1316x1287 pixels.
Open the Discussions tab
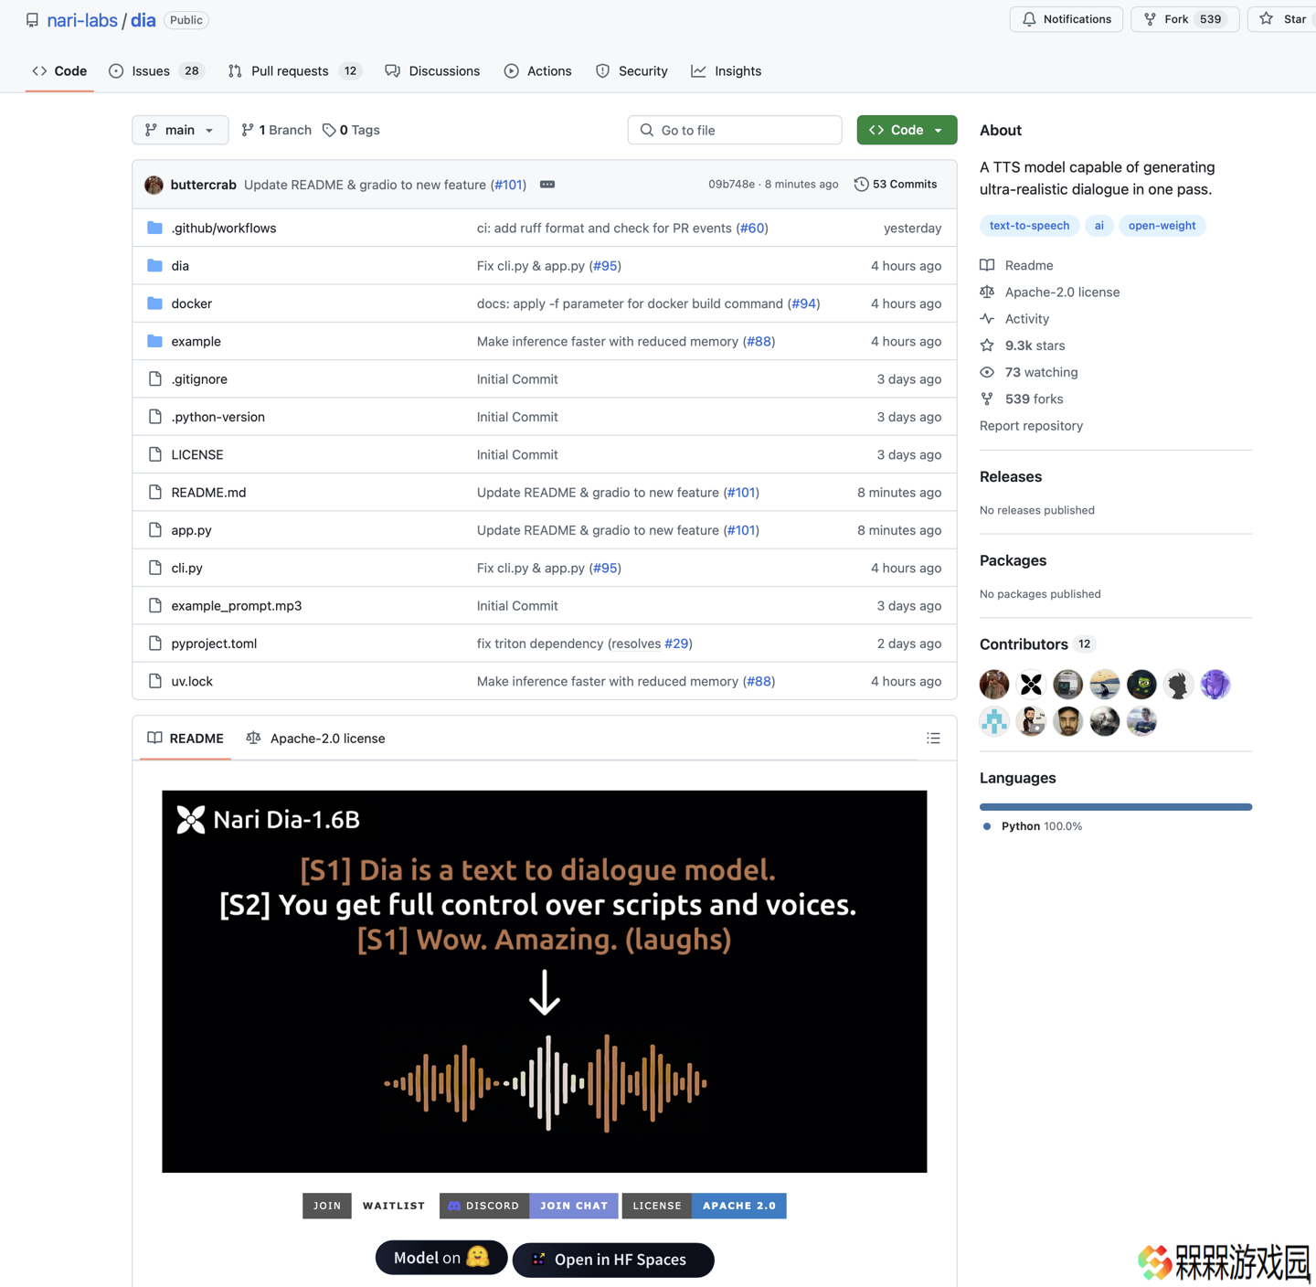(x=432, y=71)
